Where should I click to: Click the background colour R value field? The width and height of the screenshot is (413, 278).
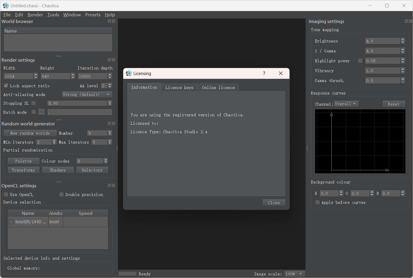[x=329, y=193]
